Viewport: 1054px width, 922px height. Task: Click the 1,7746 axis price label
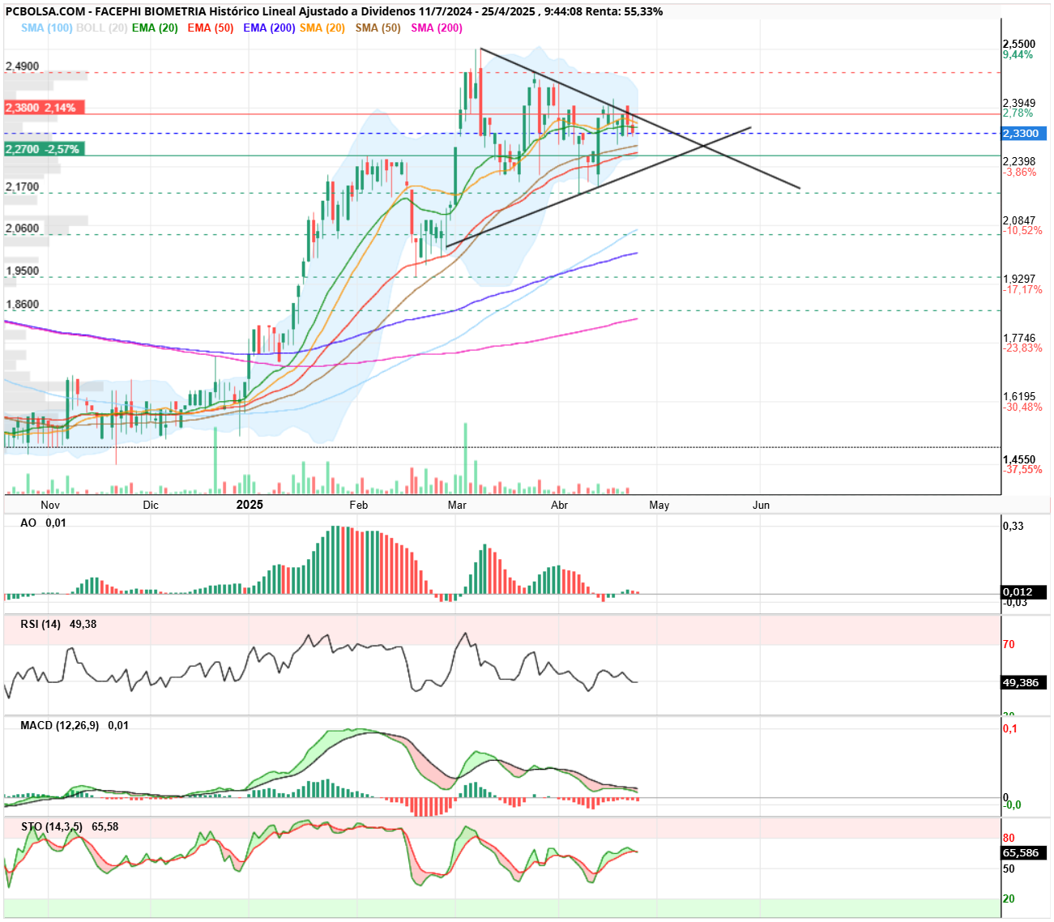pyautogui.click(x=1019, y=338)
